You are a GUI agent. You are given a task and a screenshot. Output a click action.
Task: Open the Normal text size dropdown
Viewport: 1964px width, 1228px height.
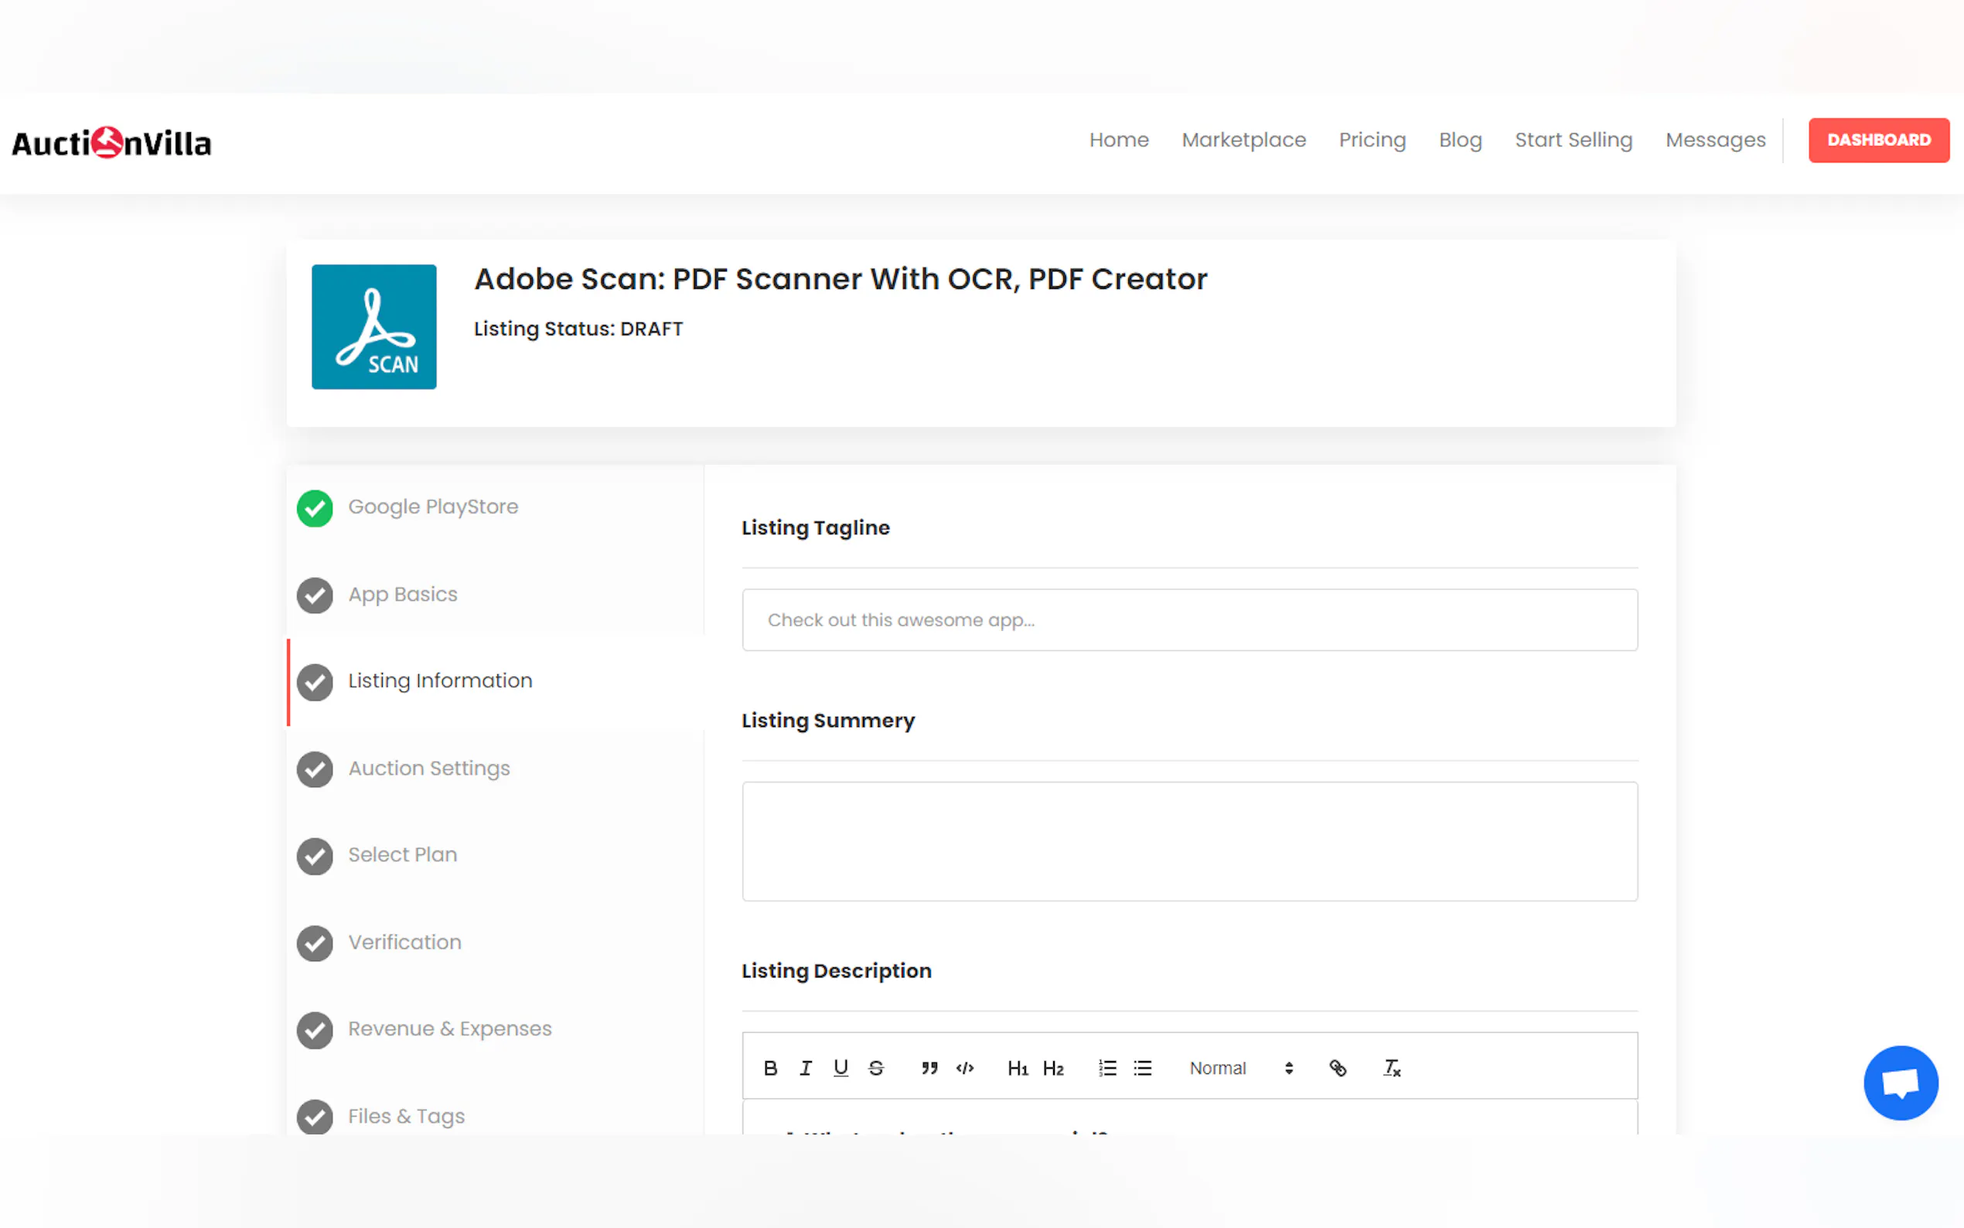[x=1239, y=1068]
